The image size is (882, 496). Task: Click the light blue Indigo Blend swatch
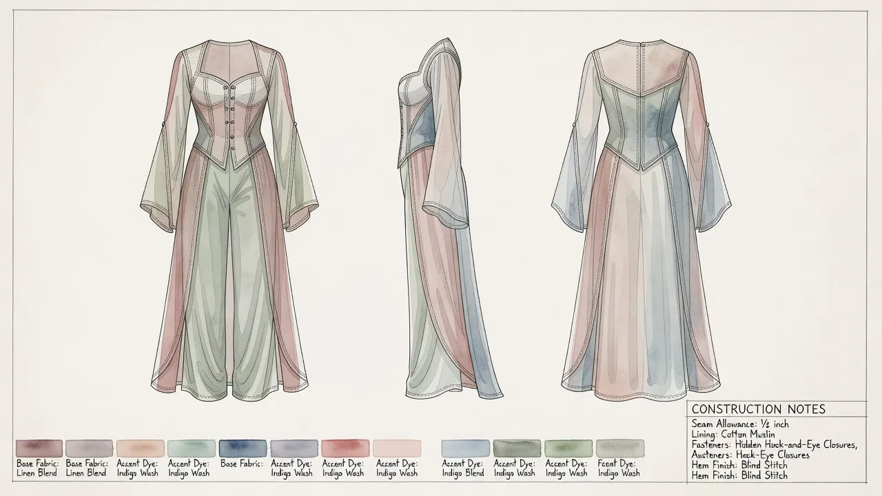465,448
